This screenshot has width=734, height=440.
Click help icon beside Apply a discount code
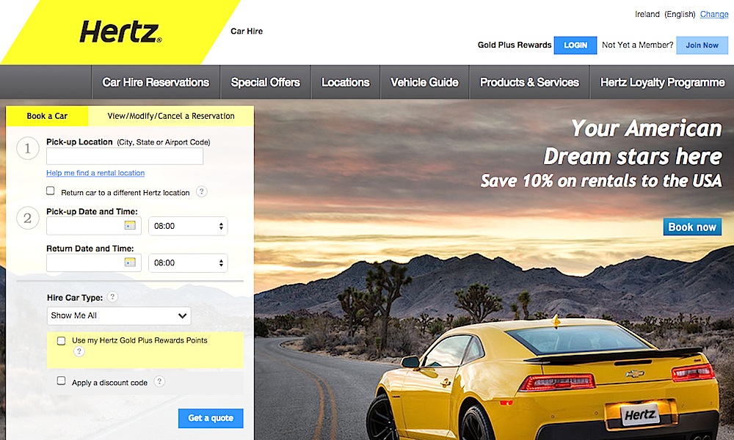(x=159, y=381)
